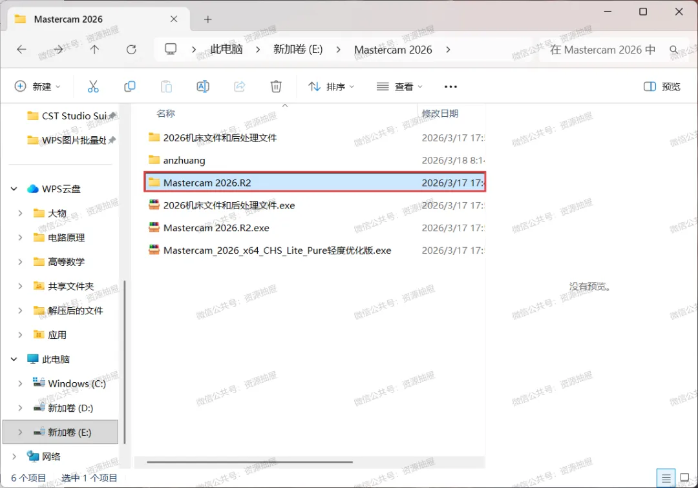Open the 排序 sort dropdown

coord(331,86)
